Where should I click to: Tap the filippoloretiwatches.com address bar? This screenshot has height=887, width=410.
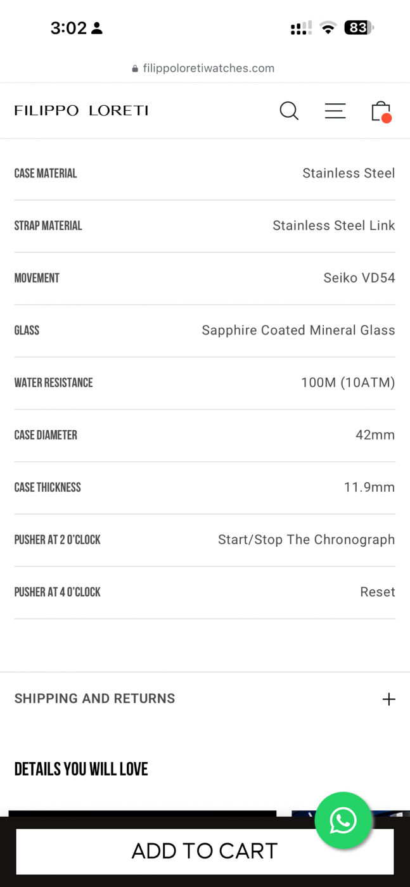[x=208, y=68]
